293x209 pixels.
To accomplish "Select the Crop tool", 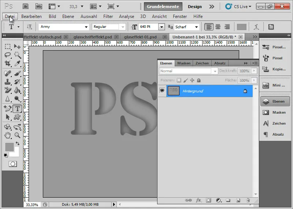I will [x=8, y=63].
